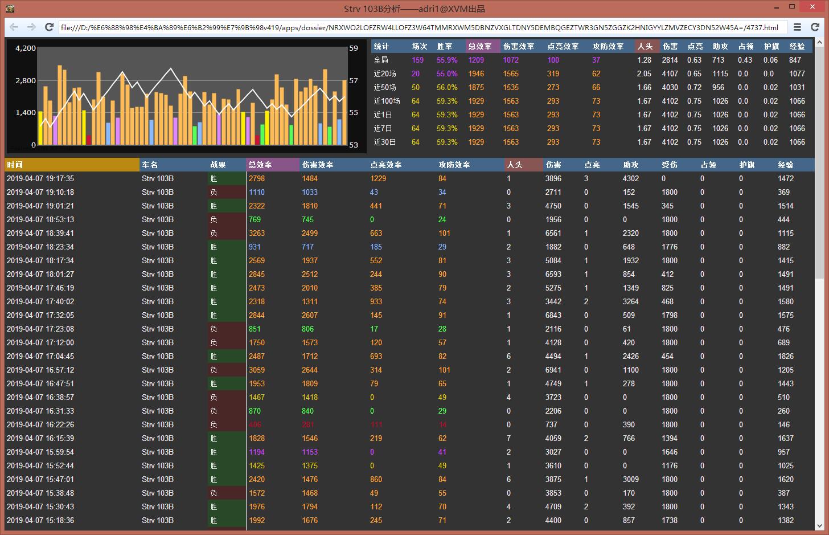829x535 pixels.
Task: Select the 近30日 summary row label
Action: pyautogui.click(x=384, y=142)
